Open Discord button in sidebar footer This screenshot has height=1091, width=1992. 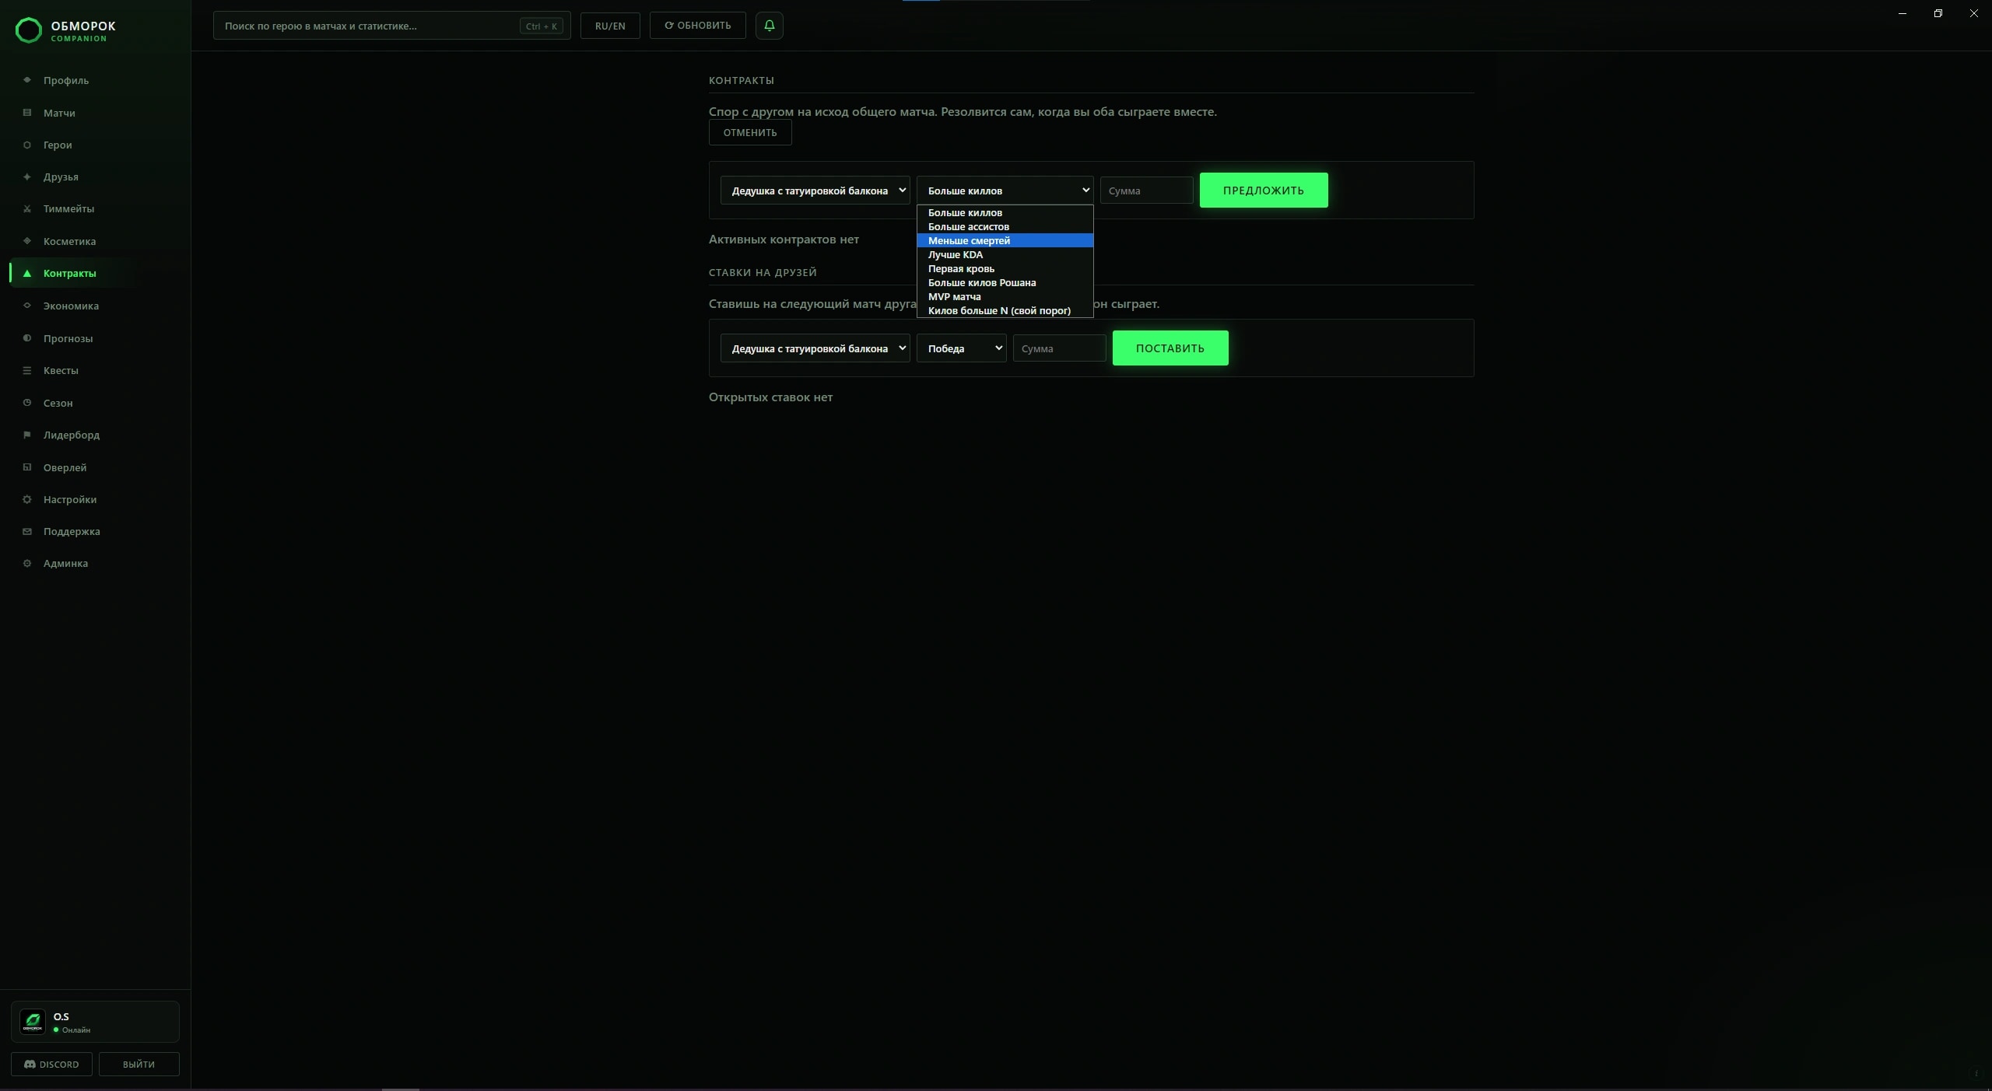coord(51,1064)
